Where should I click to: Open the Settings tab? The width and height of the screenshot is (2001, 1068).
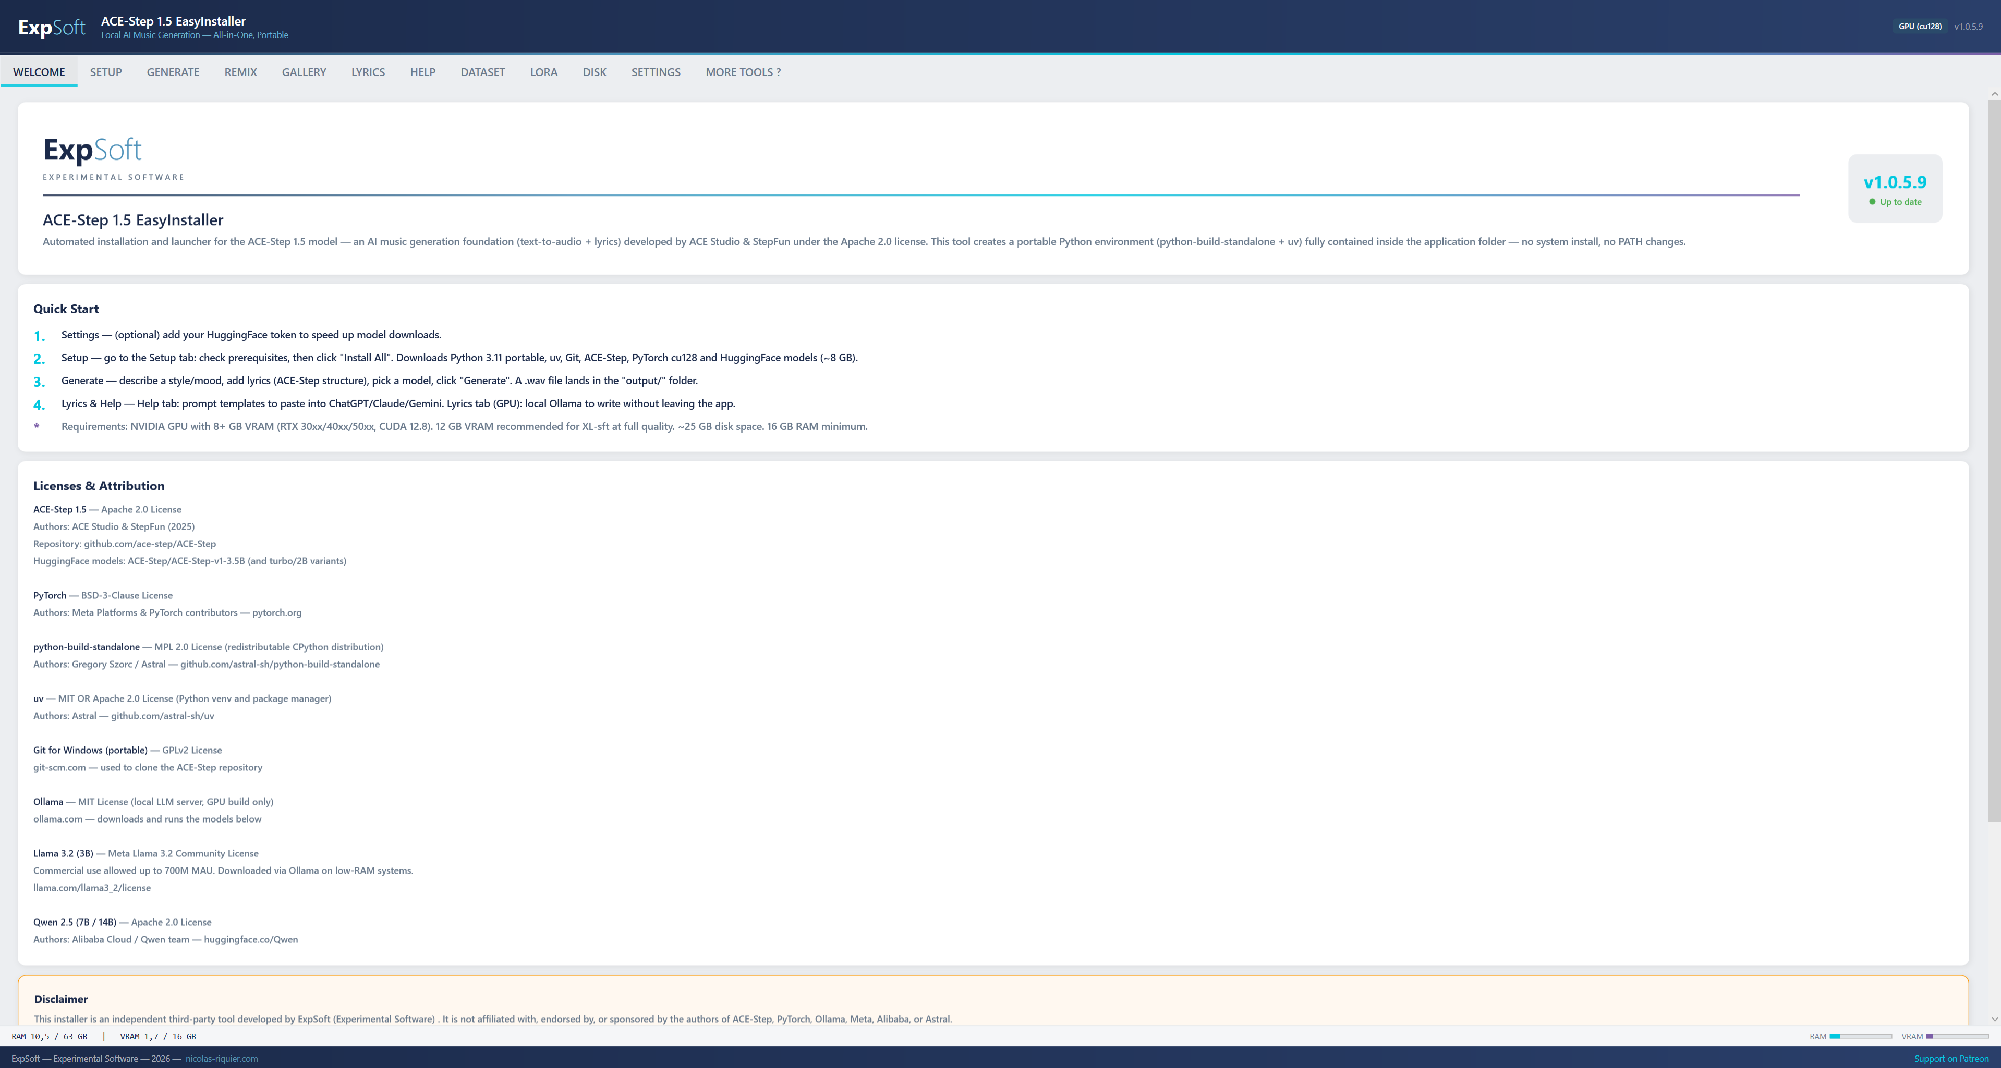[x=656, y=72]
